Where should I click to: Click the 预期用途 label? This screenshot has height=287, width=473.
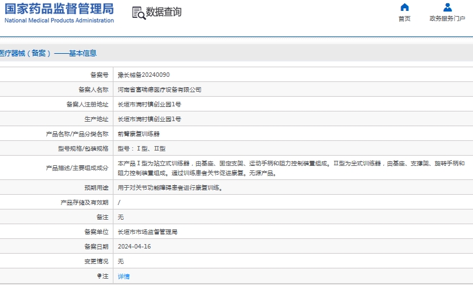(96, 188)
